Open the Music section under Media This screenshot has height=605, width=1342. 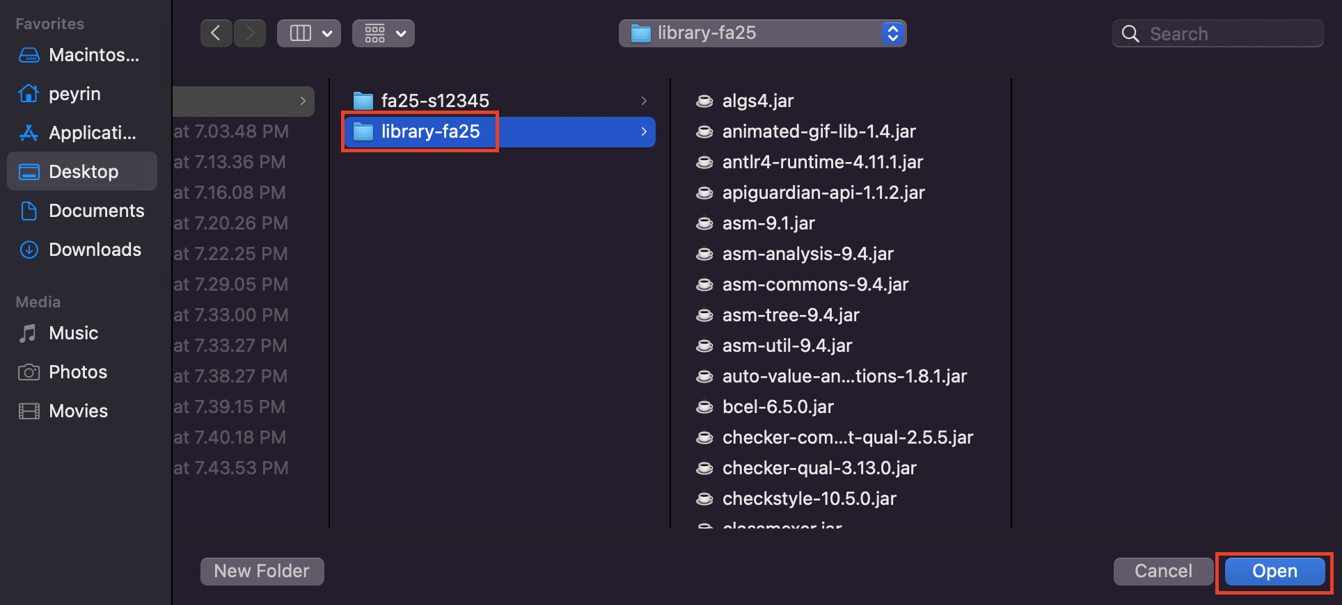tap(72, 333)
